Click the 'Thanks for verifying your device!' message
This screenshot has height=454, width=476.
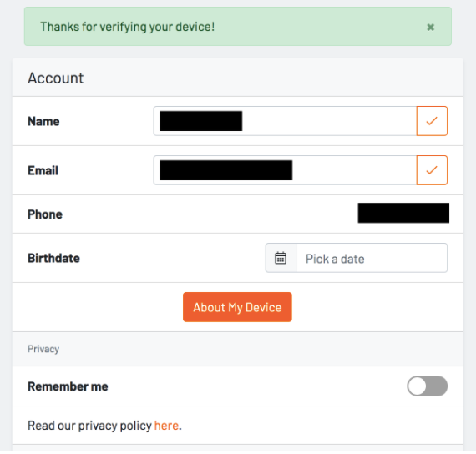click(128, 27)
